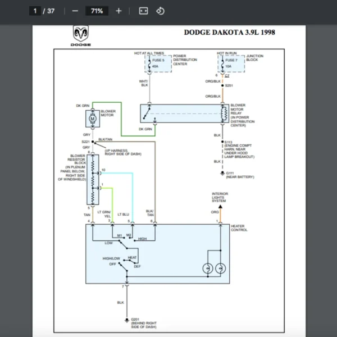Click the 'WHT/BLK' wire color label

143,83
